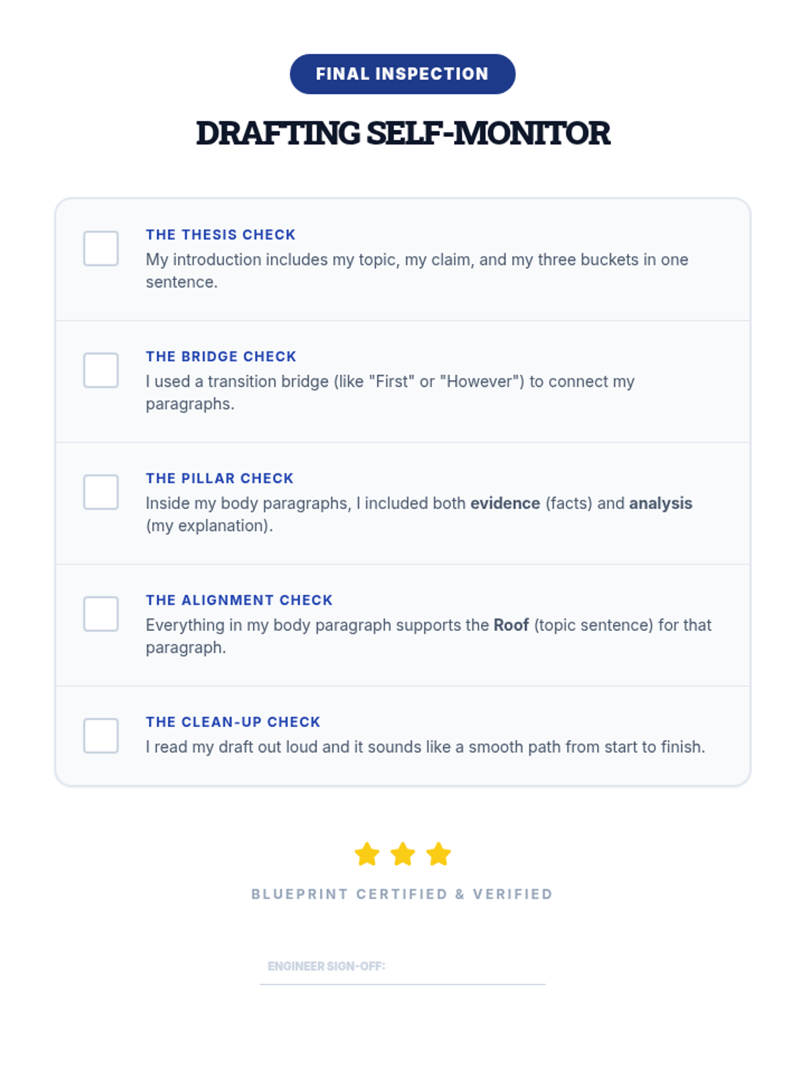Click the "The Clean-Up Check" heading
The image size is (805, 1073).
[x=233, y=722]
